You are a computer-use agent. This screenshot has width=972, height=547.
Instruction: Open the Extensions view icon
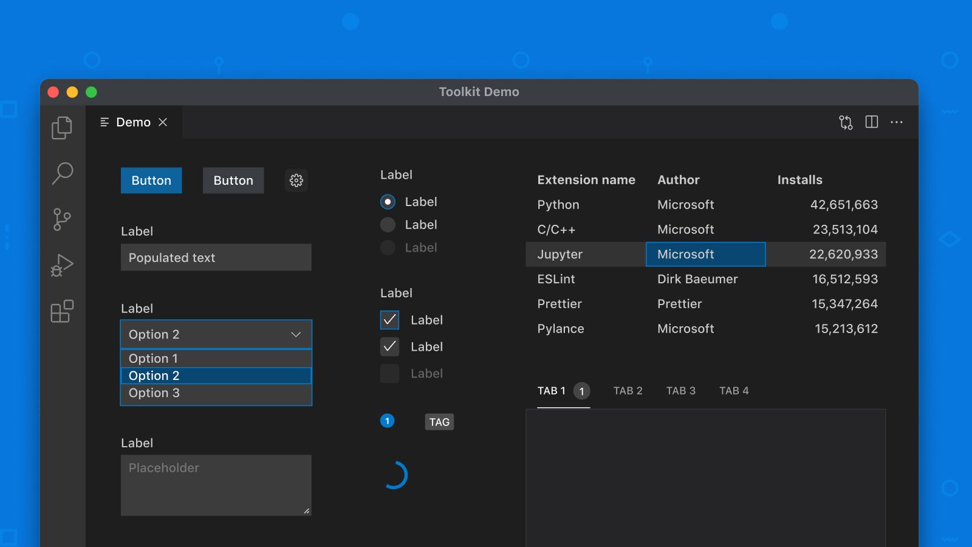tap(61, 312)
